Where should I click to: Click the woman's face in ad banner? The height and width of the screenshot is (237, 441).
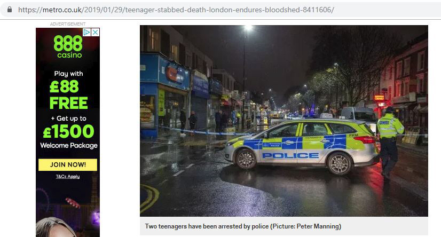tap(55, 228)
